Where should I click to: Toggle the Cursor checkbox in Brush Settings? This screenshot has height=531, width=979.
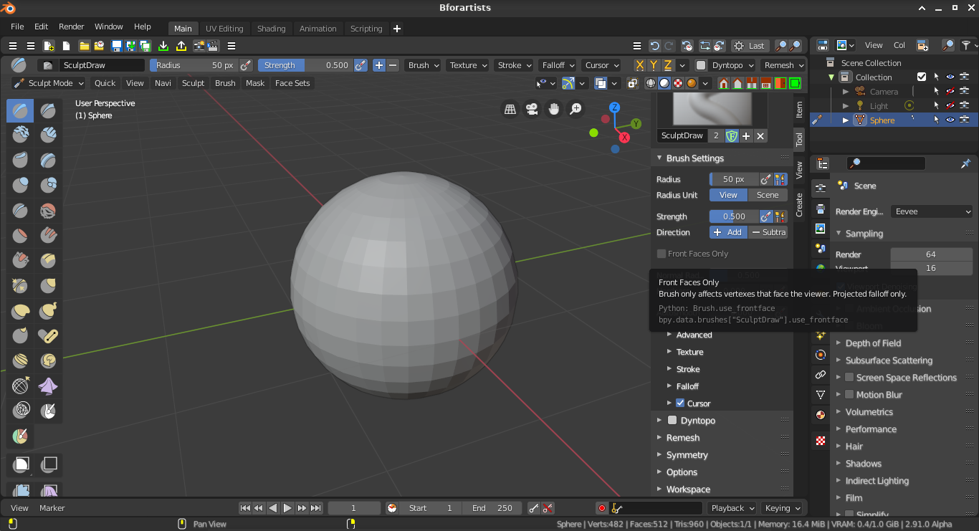680,403
